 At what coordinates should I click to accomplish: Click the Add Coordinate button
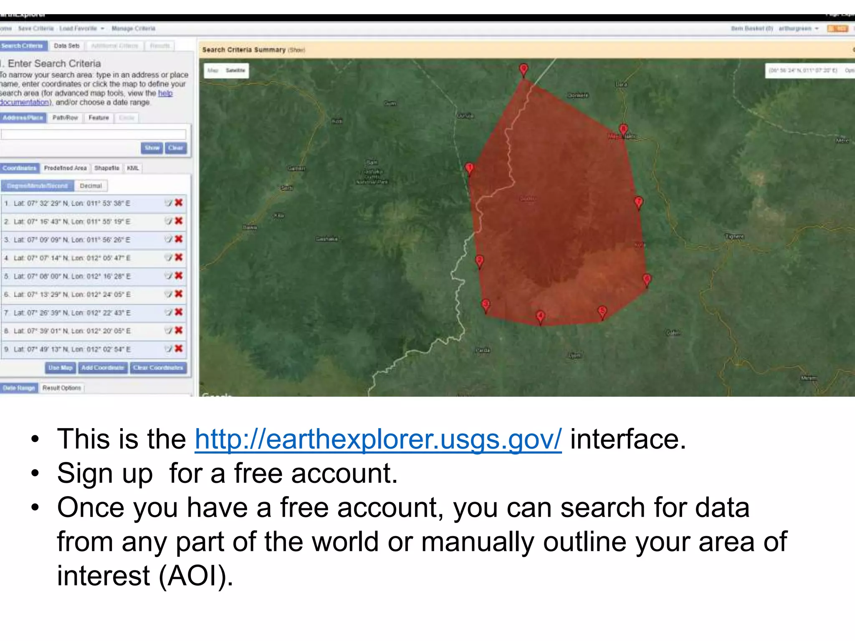[103, 368]
